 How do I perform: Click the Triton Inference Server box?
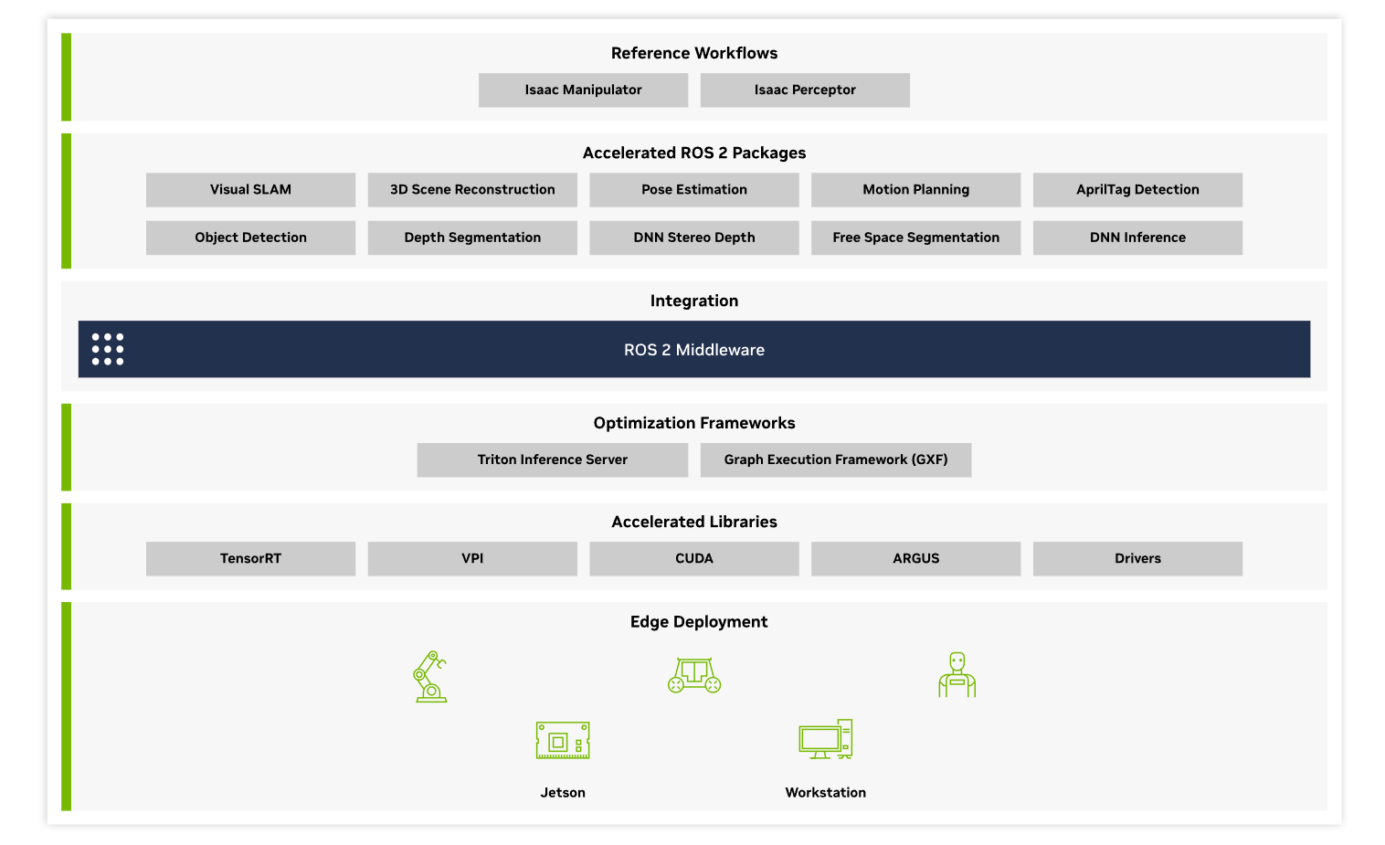[x=553, y=459]
